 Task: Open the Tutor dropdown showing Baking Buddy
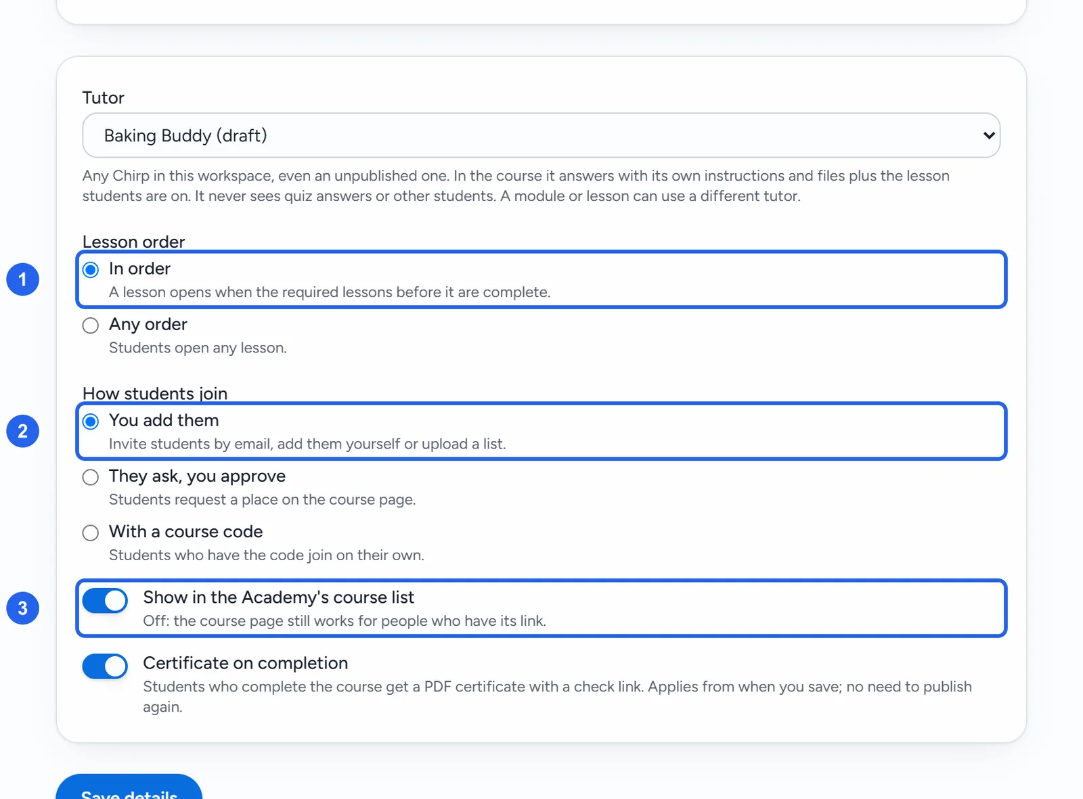[541, 135]
